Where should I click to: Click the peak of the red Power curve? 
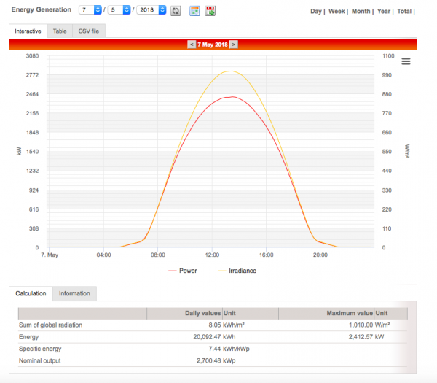tap(229, 97)
